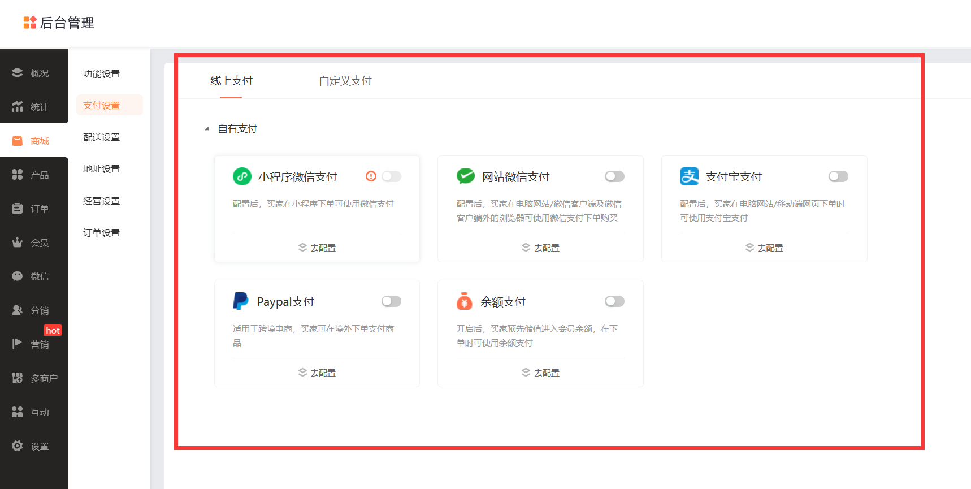Toggle Paypal支付 on
The image size is (971, 489).
tap(391, 301)
